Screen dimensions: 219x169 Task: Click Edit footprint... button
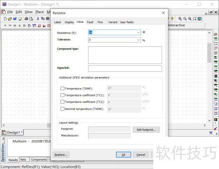[x=146, y=130]
